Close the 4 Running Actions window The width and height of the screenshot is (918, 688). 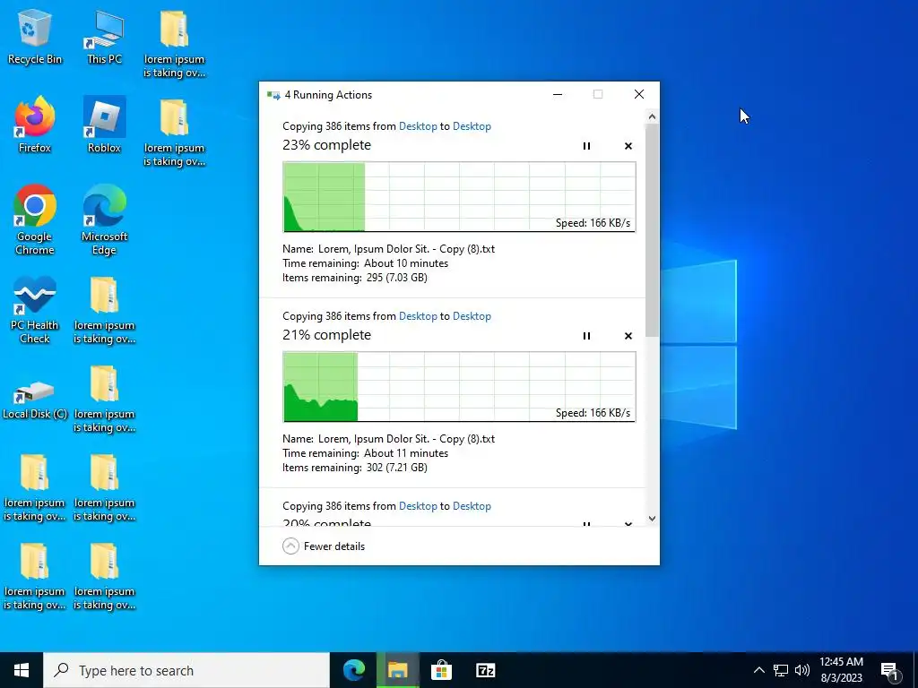638,94
